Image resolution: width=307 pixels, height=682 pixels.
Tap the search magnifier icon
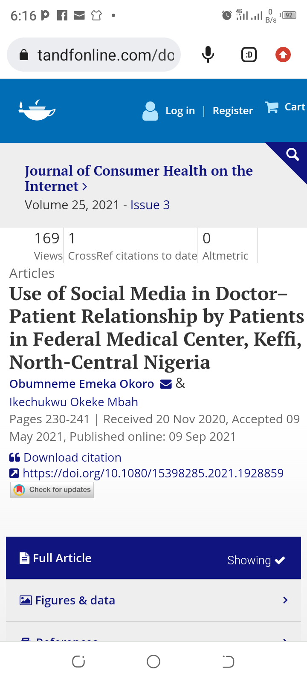pyautogui.click(x=293, y=154)
